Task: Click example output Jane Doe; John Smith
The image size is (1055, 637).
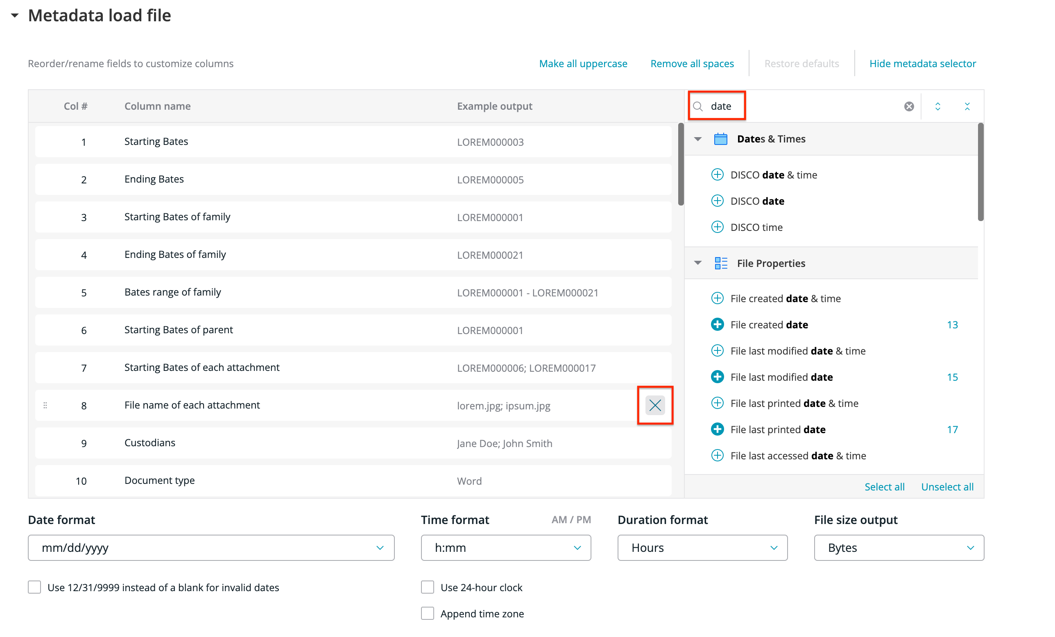Action: (x=505, y=443)
